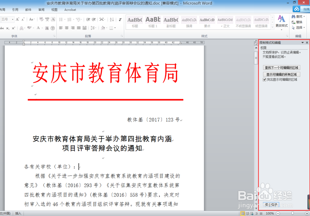This screenshot has width=310, height=216.
Task: Open the font size dropdown
Action: pos(12,19)
